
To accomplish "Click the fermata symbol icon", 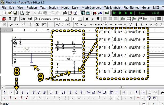I will pos(117,92).
